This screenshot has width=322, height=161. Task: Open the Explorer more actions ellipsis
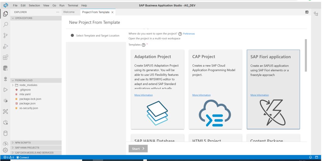[58, 12]
